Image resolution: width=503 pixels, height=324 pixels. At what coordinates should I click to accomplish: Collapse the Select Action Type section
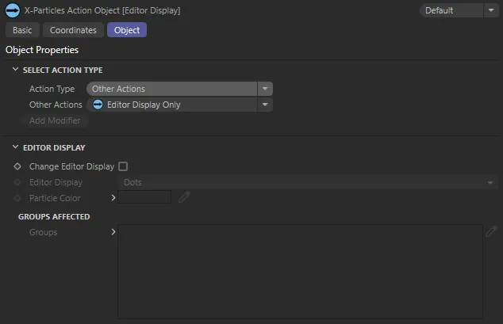coord(16,71)
